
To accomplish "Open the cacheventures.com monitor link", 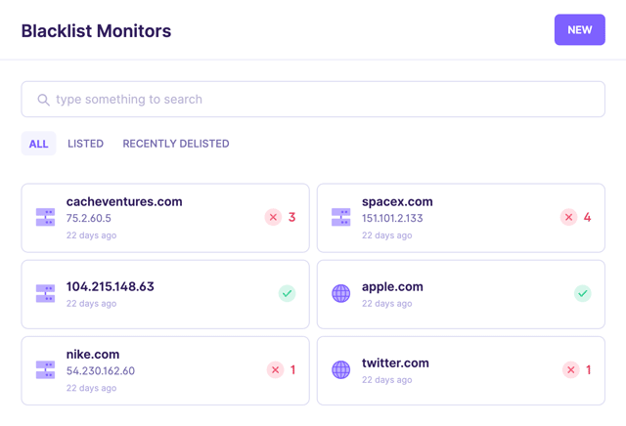I will point(124,201).
